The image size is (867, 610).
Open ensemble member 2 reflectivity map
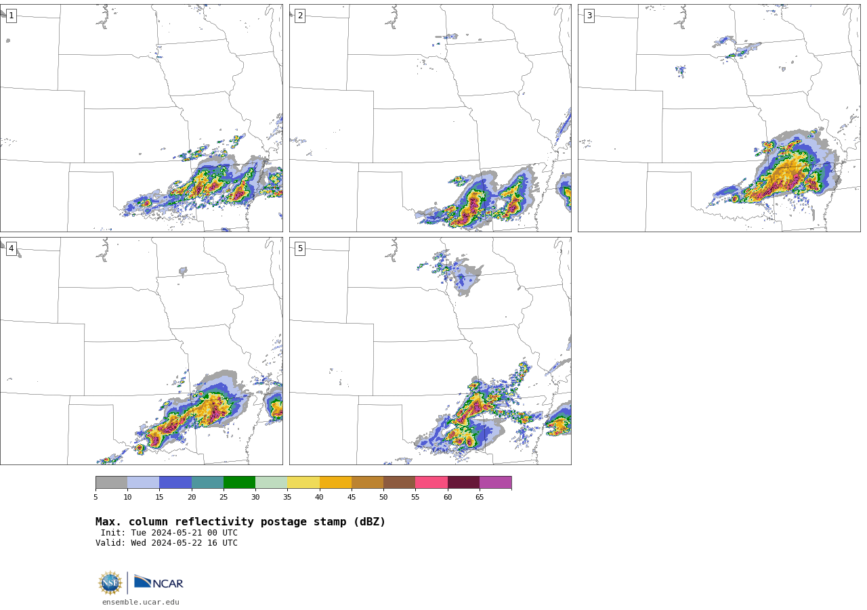(430, 118)
